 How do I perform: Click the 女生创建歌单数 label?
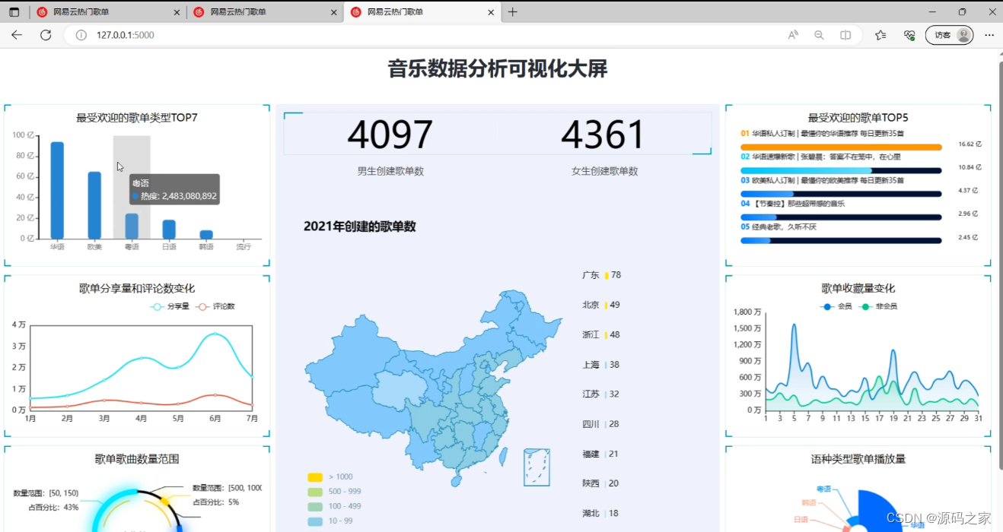pos(605,171)
